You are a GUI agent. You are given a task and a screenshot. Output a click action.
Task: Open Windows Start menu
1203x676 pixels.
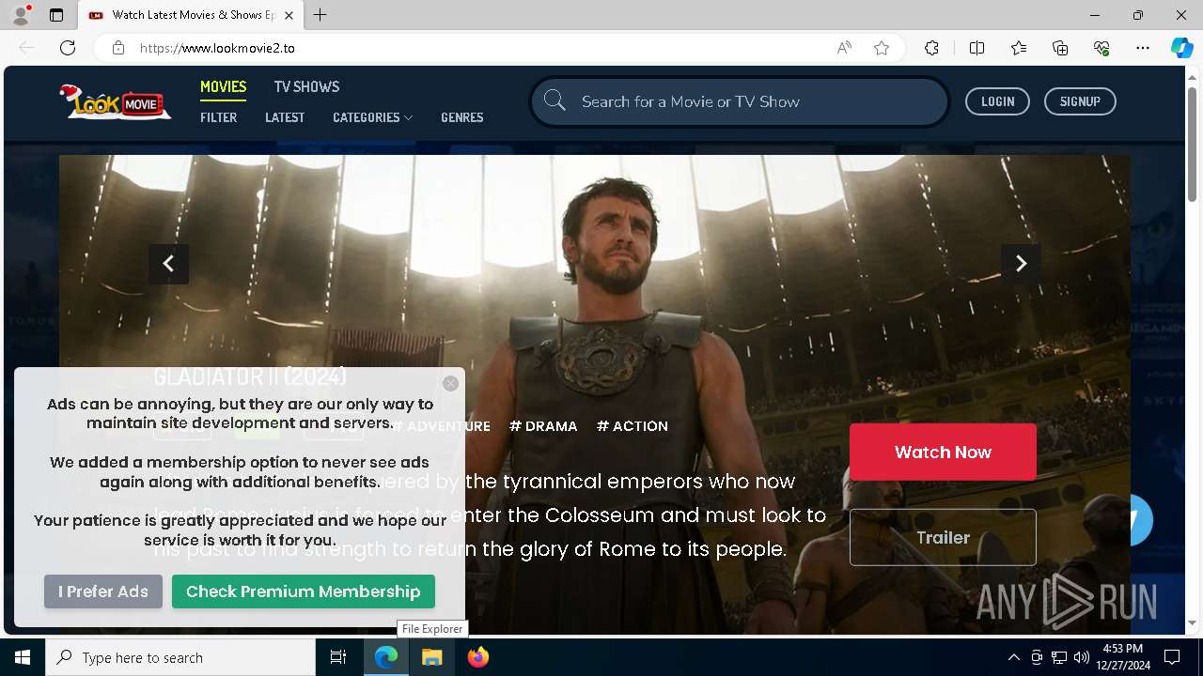point(23,657)
